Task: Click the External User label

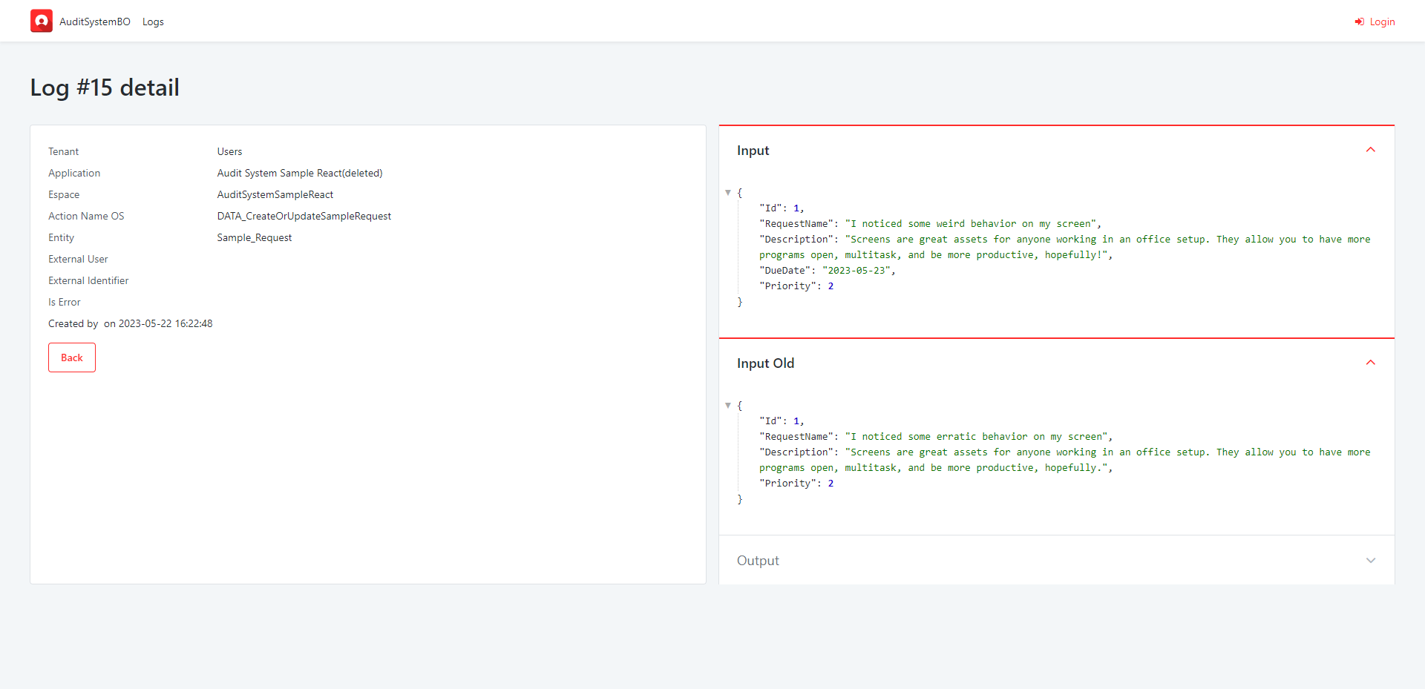Action: click(x=78, y=259)
